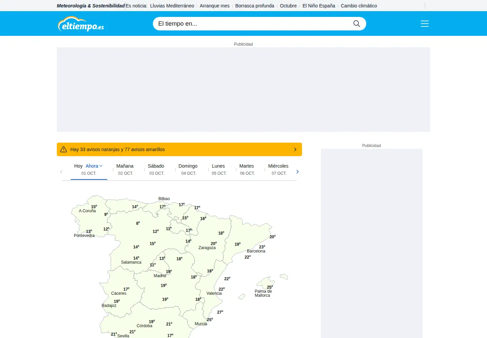Select the Hoy 01 OCT. tab
The image size is (487, 338).
(89, 170)
